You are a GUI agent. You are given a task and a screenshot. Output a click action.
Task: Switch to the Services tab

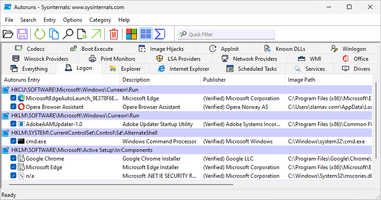(309, 69)
